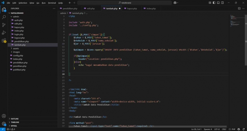Go back with the navigation arrow
The height and width of the screenshot is (131, 247).
tap(70, 3)
